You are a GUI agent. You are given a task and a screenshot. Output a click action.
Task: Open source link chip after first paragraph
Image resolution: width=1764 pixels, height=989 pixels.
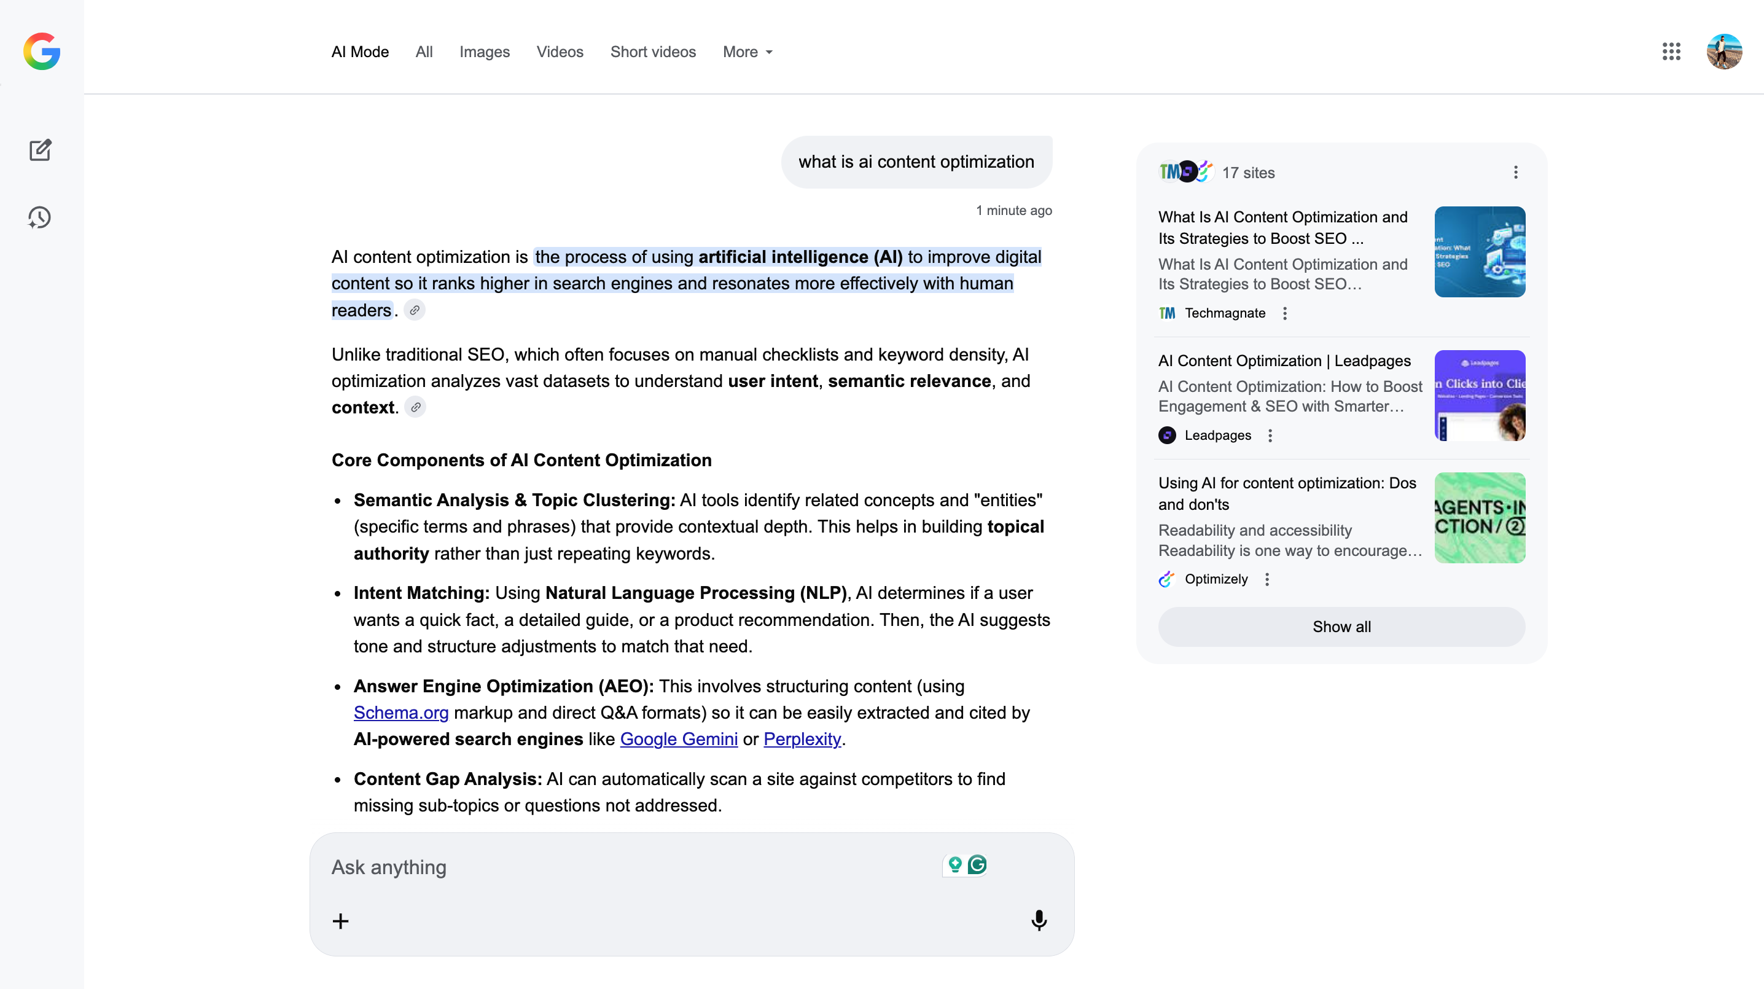[415, 310]
